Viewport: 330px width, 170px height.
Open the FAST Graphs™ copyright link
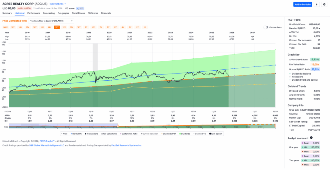point(47,141)
